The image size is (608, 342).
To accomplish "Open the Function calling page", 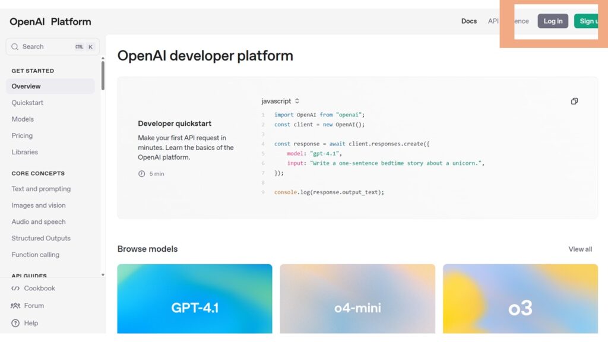I will [35, 255].
